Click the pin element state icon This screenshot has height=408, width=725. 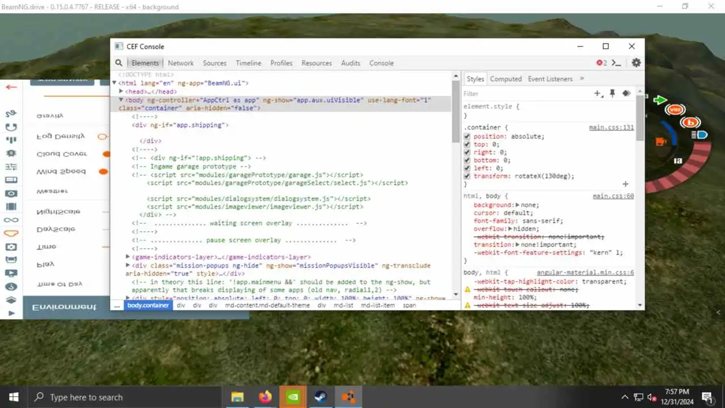pyautogui.click(x=612, y=93)
